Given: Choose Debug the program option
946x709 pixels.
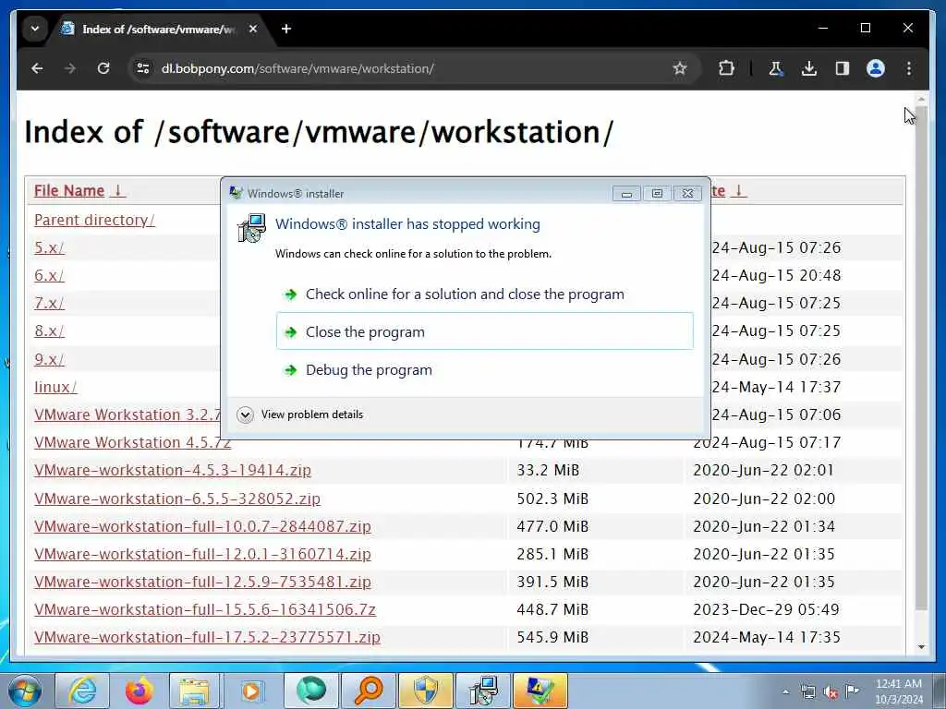Looking at the screenshot, I should click(484, 369).
